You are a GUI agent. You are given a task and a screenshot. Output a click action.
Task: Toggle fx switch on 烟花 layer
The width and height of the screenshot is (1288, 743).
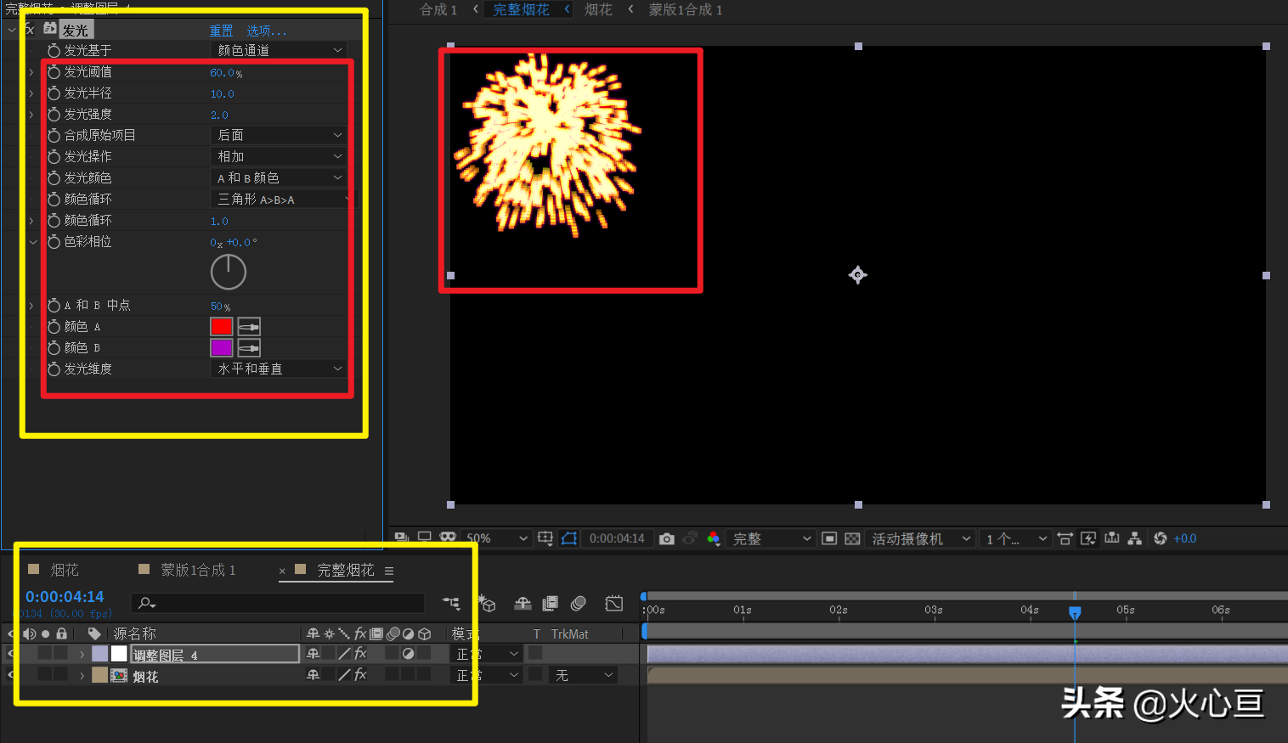(360, 675)
